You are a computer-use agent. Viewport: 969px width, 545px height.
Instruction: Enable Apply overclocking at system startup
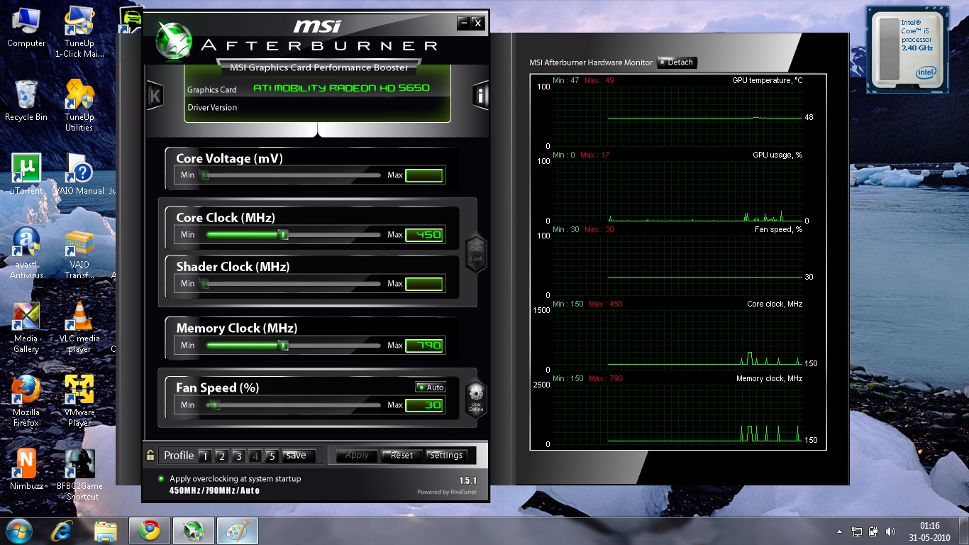[x=161, y=479]
